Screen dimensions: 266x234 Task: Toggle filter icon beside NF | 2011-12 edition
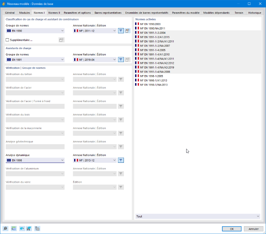pos(121,31)
